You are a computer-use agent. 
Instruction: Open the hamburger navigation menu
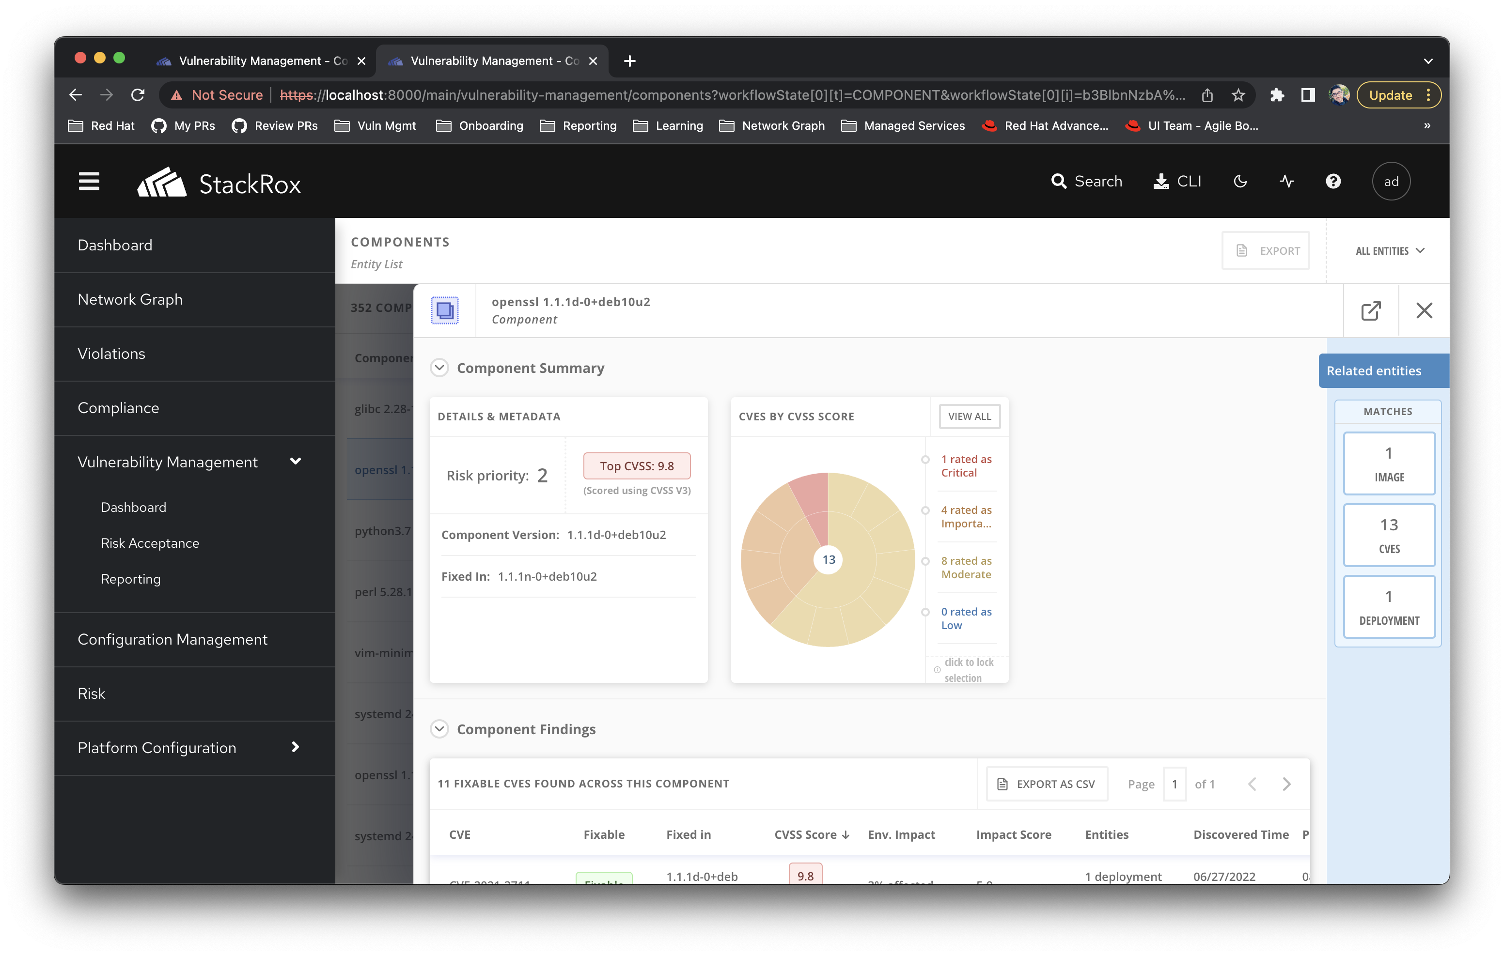89,182
